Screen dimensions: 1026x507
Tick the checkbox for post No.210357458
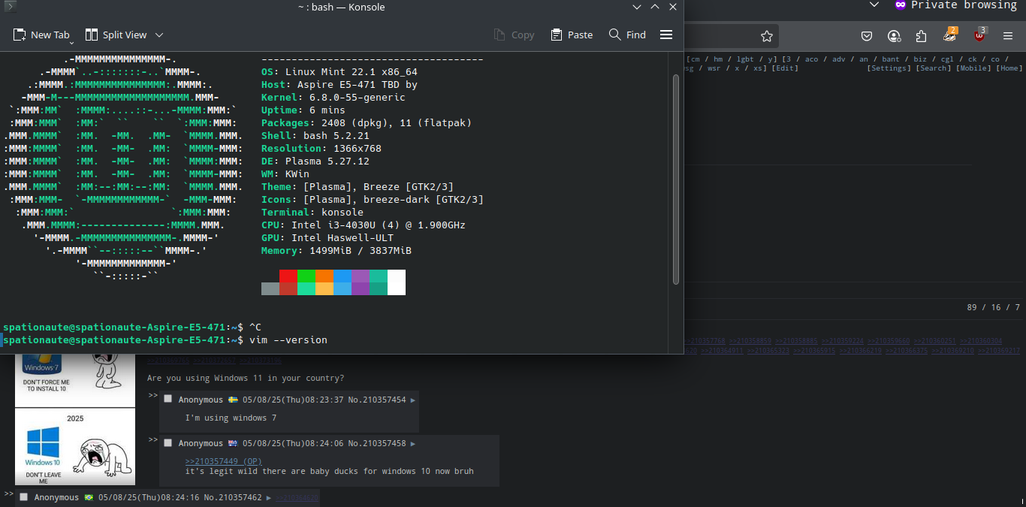(168, 443)
